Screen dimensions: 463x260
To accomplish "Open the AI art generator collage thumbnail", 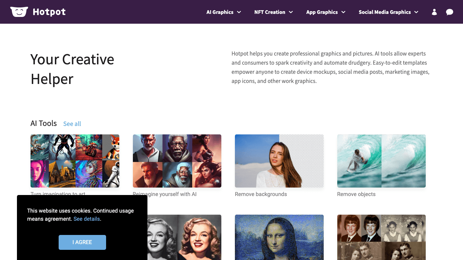I will click(75, 161).
